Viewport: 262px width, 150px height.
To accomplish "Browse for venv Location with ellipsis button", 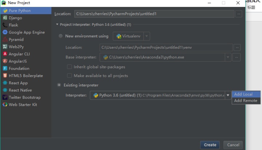I will pyautogui.click(x=237, y=48).
